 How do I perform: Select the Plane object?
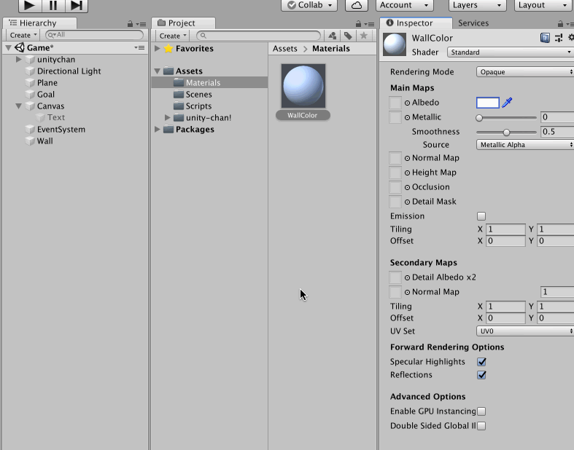pyautogui.click(x=47, y=82)
